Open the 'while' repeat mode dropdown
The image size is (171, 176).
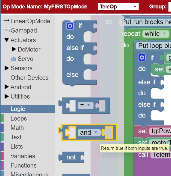(x=156, y=34)
